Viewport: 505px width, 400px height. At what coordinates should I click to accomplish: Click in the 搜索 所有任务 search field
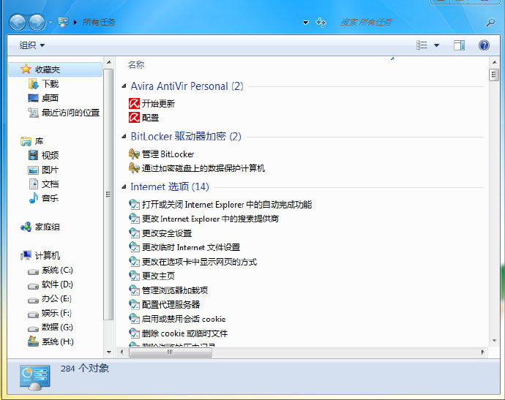tap(409, 22)
